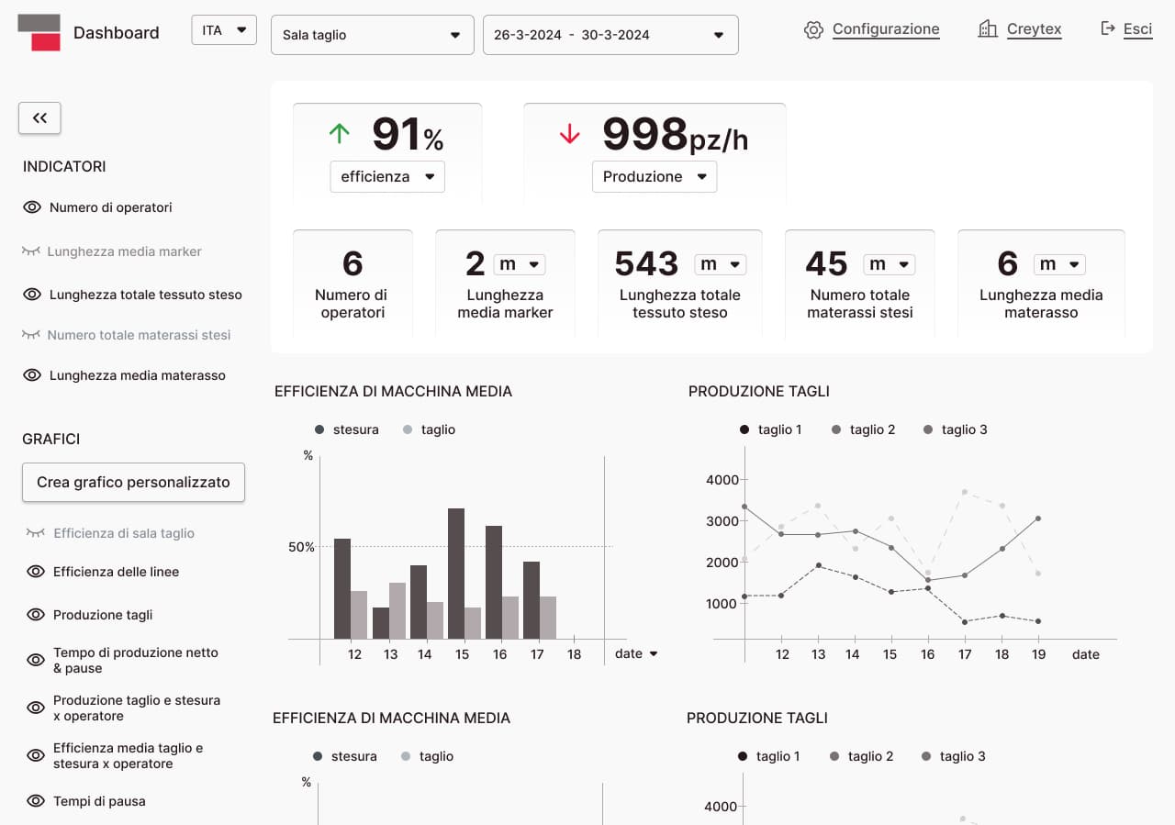The image size is (1175, 825).
Task: Click the taglio legend dot in first bar chart
Action: click(408, 429)
